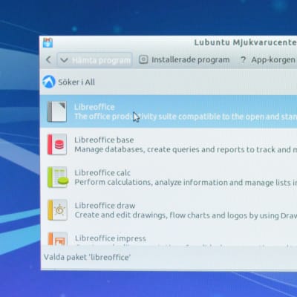This screenshot has width=297, height=297.
Task: Click the Libreoffice draw icon
Action: (57, 210)
